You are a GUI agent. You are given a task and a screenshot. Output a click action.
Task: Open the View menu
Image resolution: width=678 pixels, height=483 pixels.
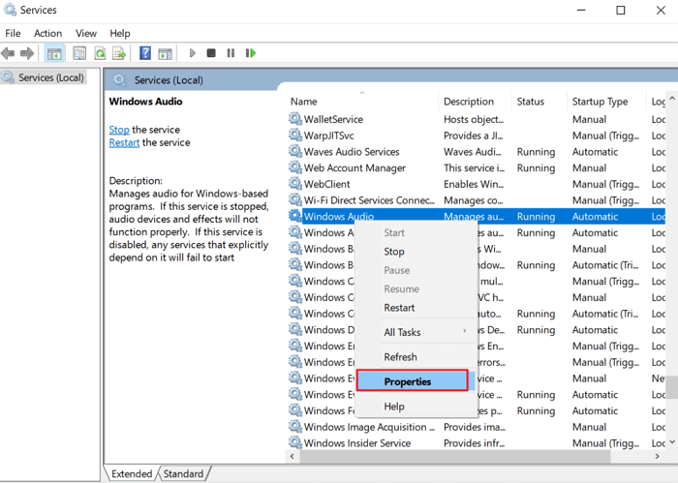(x=86, y=33)
